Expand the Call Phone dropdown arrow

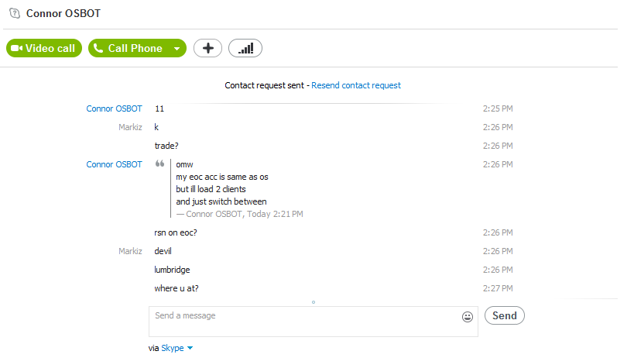177,49
